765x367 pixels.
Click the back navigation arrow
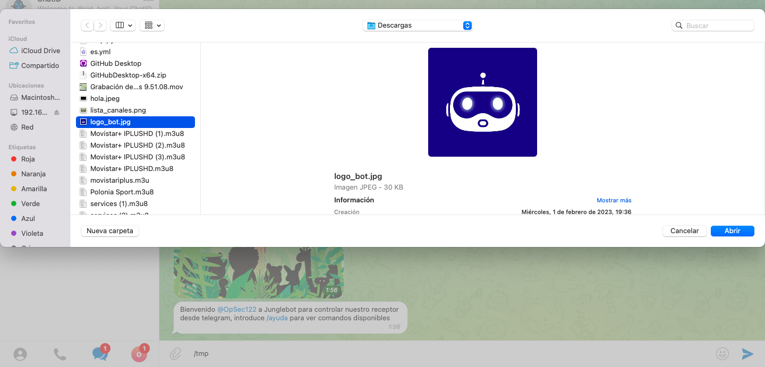87,25
